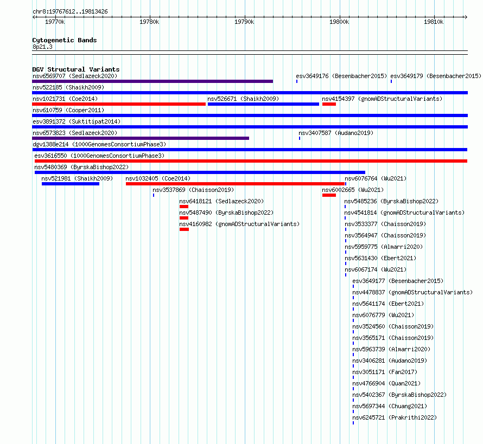Open nsv3537869 (Chaisson2019) label

click(193, 190)
